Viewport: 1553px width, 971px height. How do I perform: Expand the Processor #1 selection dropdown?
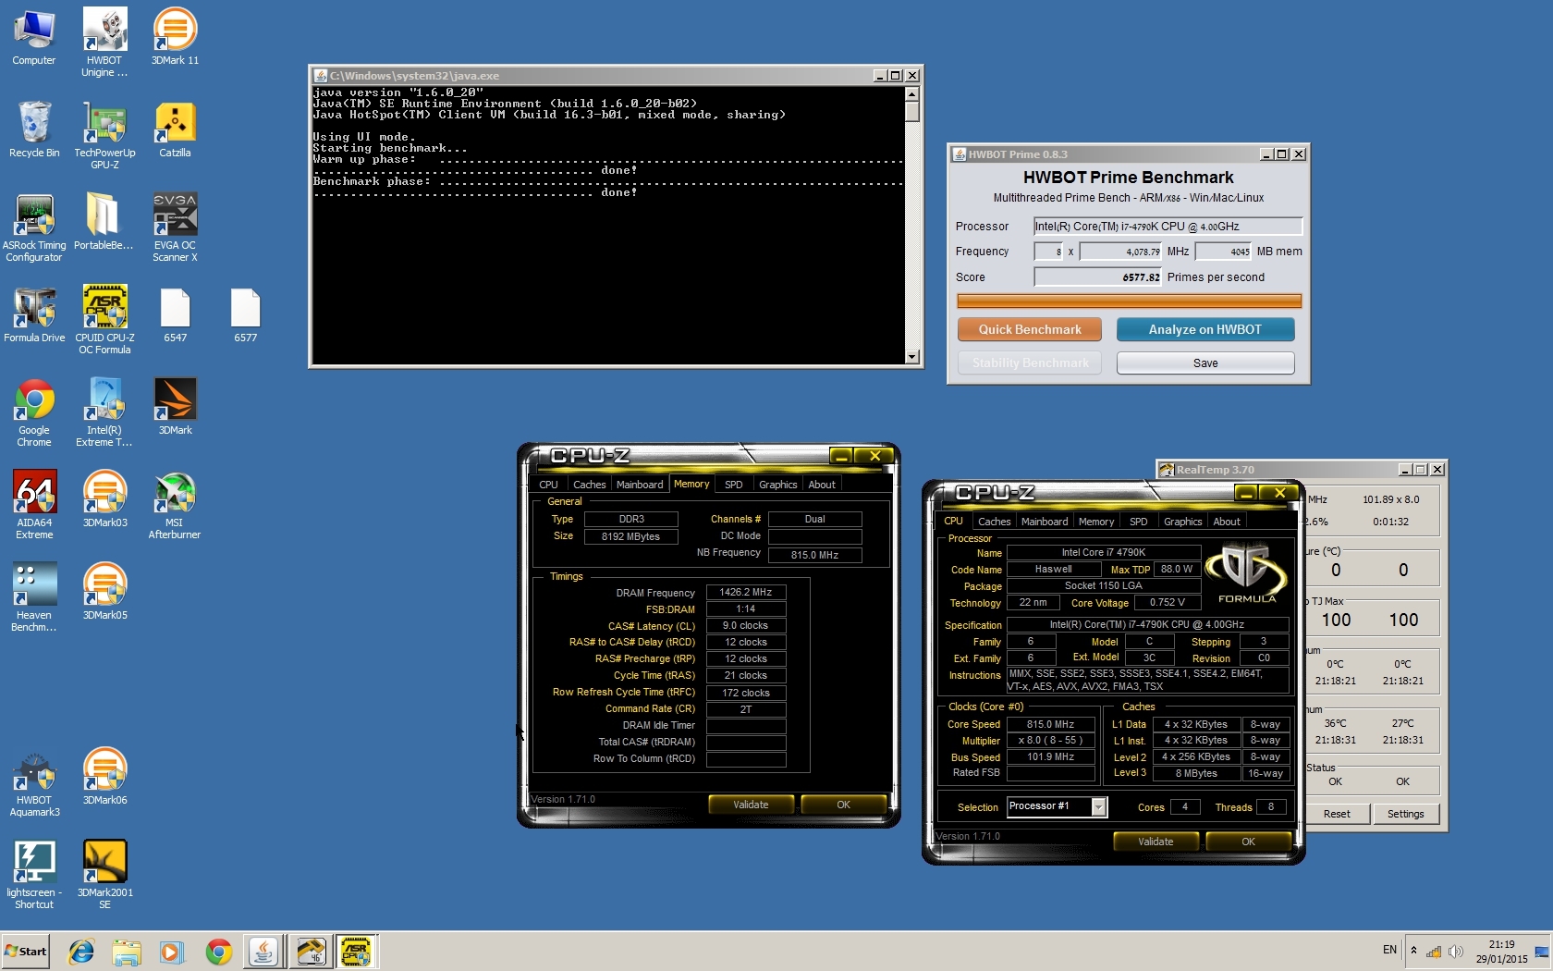point(1098,807)
